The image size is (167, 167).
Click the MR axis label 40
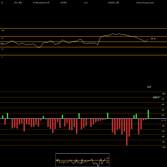163,110
